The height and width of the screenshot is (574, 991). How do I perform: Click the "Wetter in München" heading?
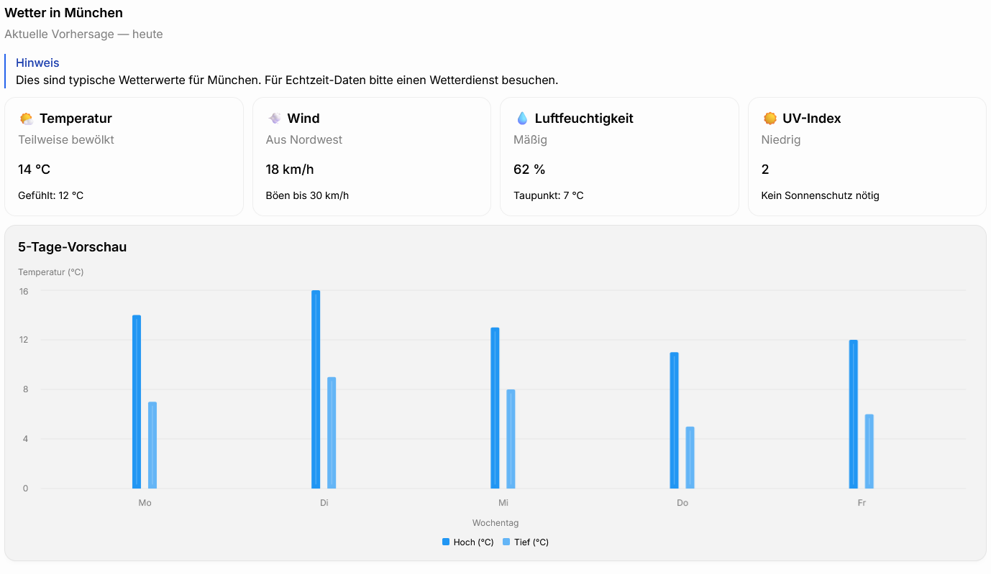[x=64, y=13]
